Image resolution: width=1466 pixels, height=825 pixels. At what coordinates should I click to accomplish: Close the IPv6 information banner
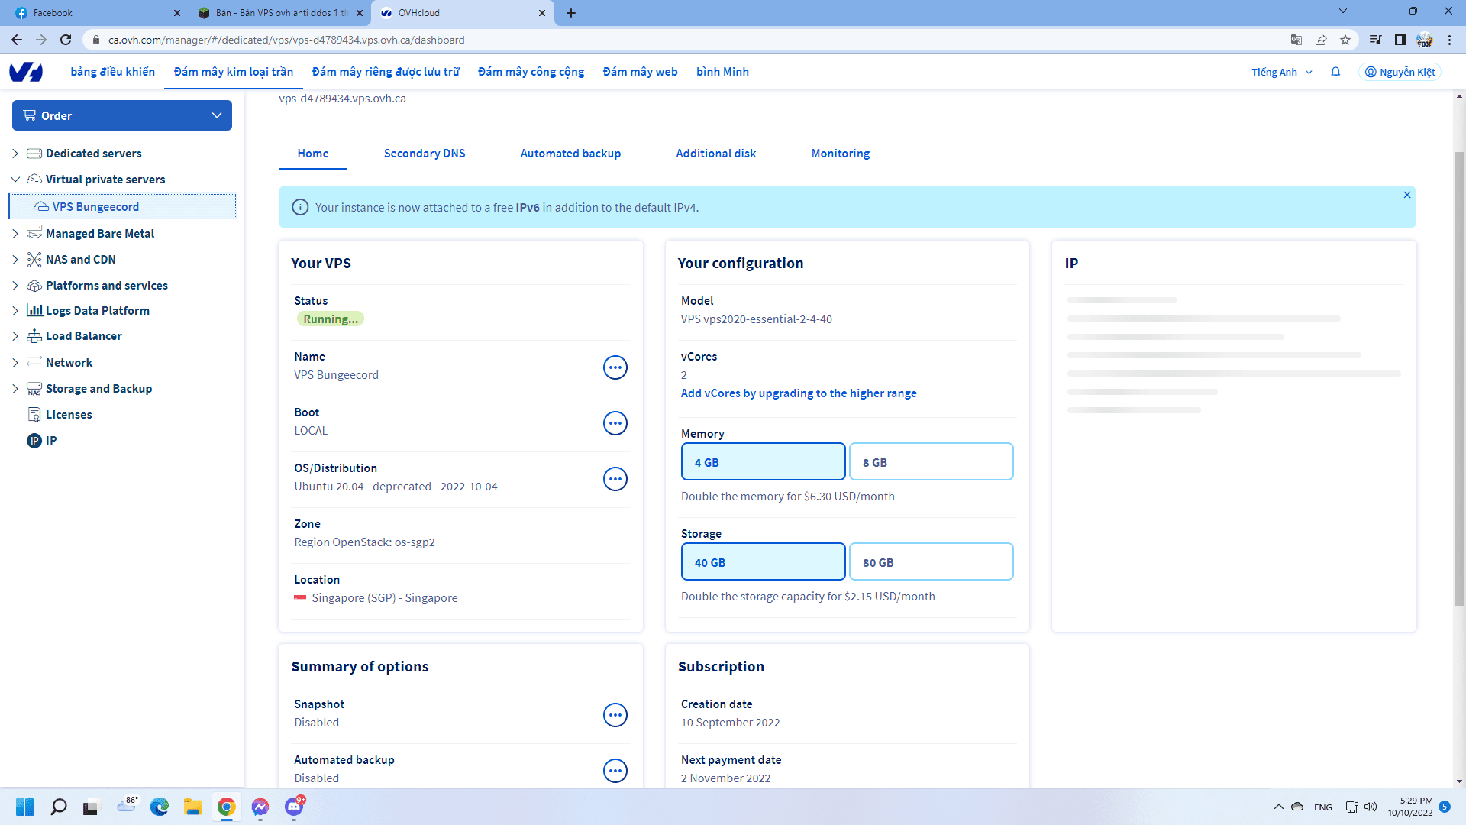point(1407,195)
